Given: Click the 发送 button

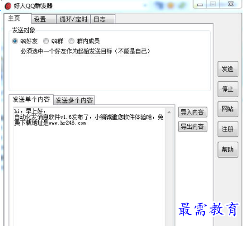Looking at the screenshot, I should point(228,69).
